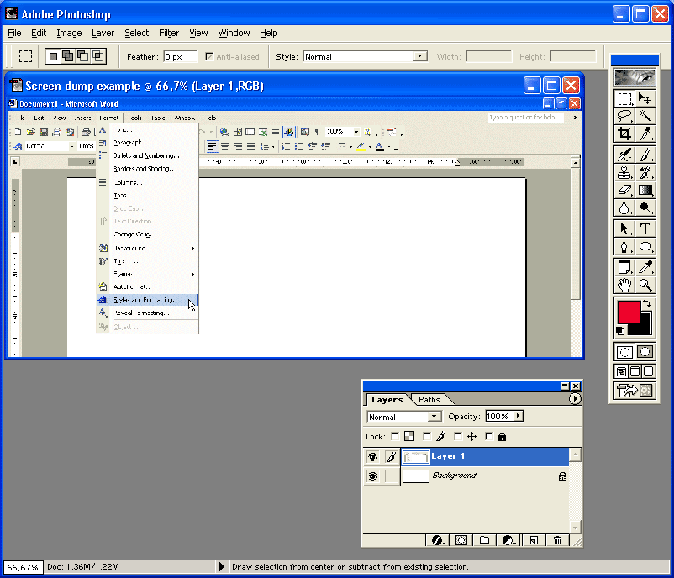Screen dimensions: 674x578
Task: Select the Paintbrush tool
Action: point(645,155)
